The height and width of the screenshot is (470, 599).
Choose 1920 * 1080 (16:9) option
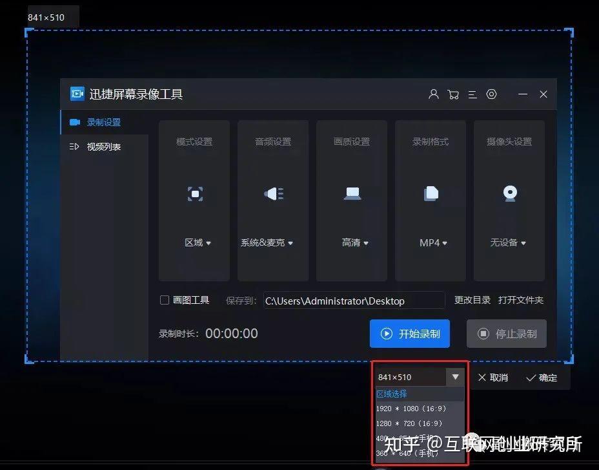[420, 409]
